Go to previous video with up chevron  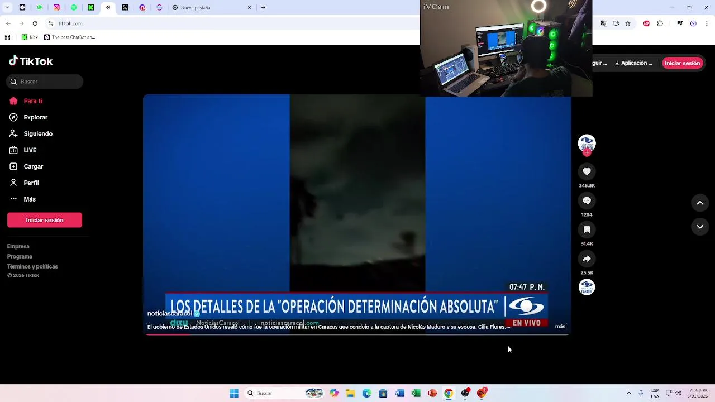pos(700,203)
